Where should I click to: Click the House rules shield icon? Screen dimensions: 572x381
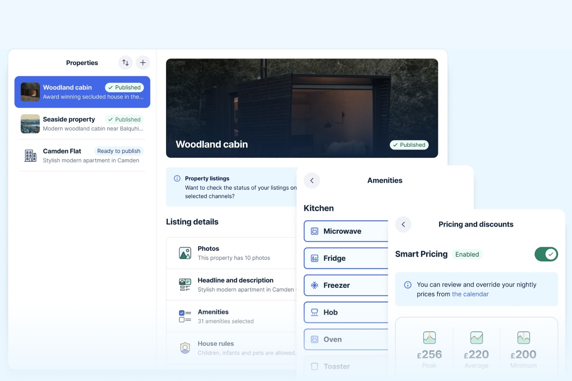[185, 348]
